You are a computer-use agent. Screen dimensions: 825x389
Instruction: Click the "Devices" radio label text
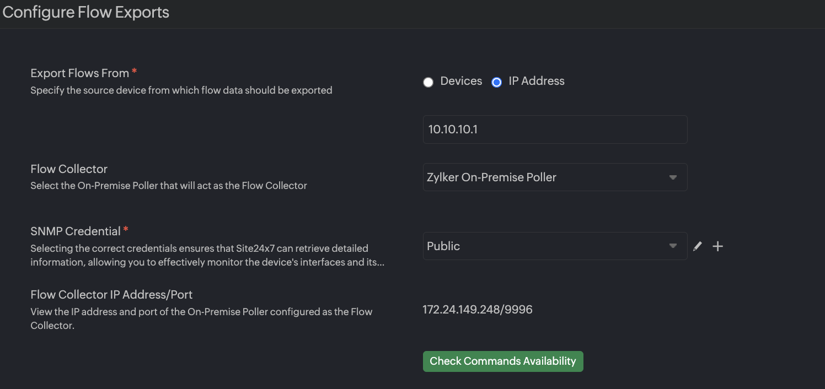(461, 81)
